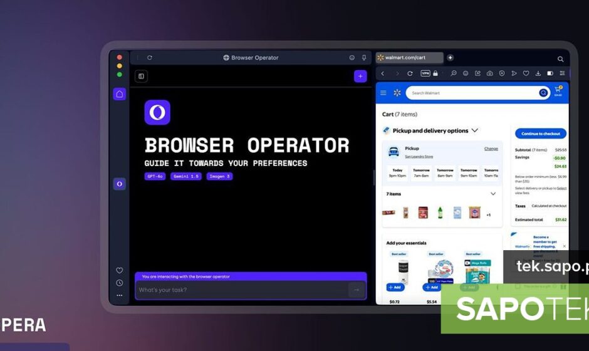
Task: Dismiss the Walmart+ membership banner
Action: click(564, 246)
